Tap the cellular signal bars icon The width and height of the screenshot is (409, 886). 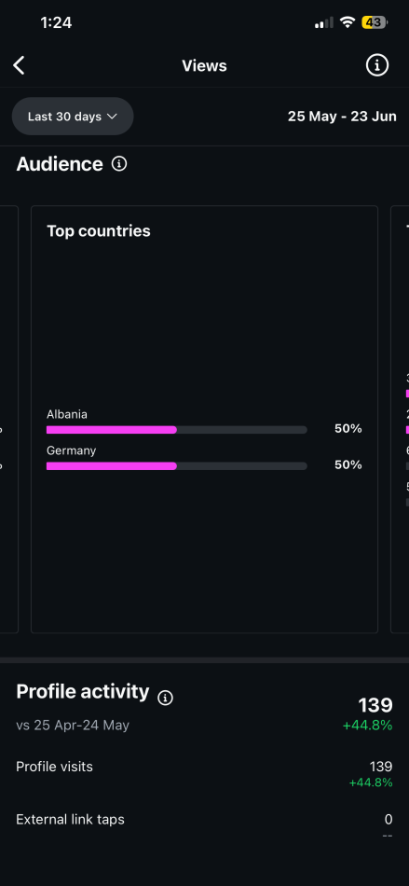click(x=324, y=22)
